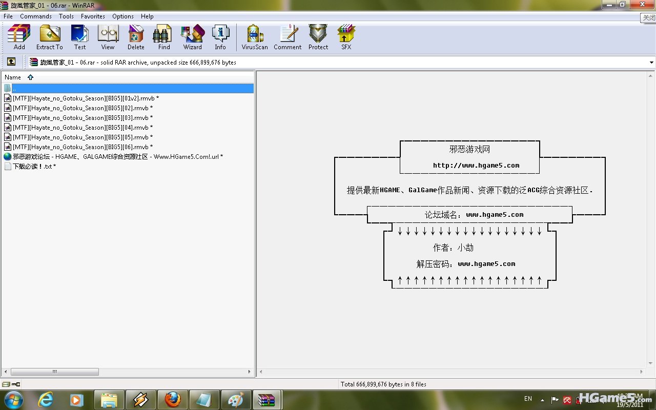Create SFX self-extracting archive
Image resolution: width=656 pixels, height=410 pixels.
pos(346,37)
